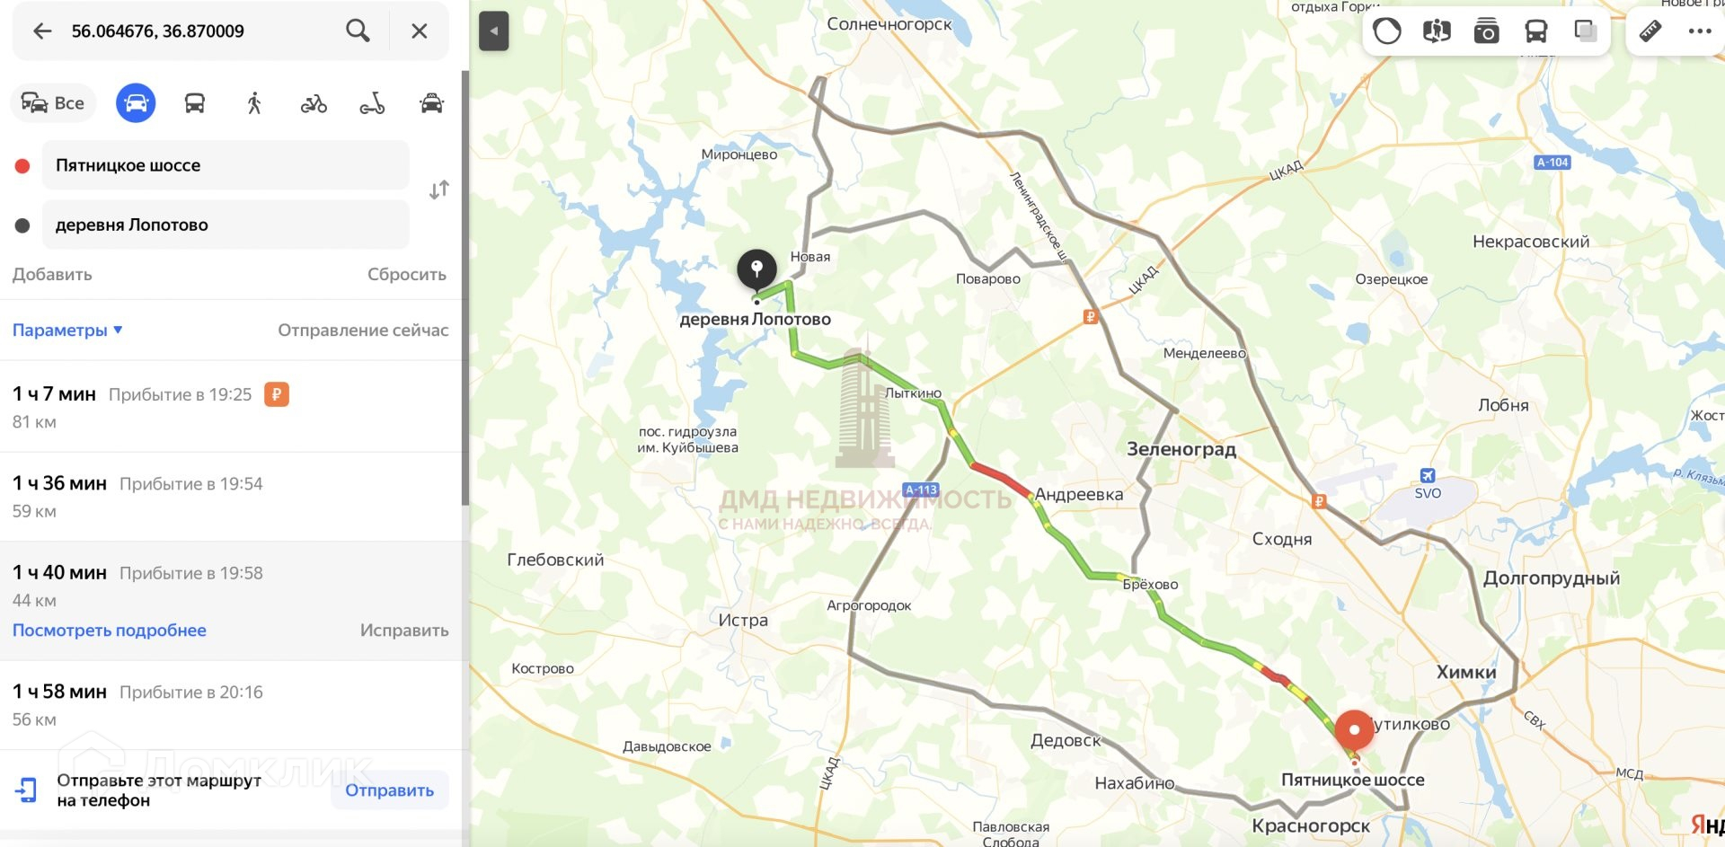1725x847 pixels.
Task: Select the Все transport modes tab
Action: 53,103
